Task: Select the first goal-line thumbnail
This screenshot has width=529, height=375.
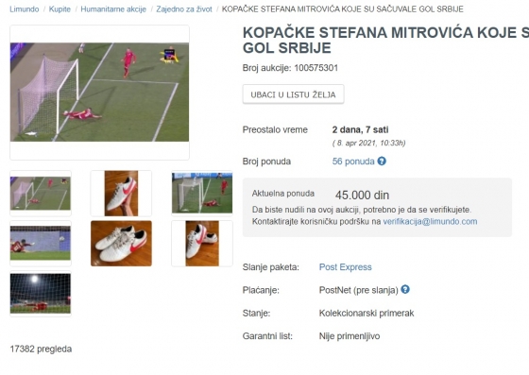Action: 41,194
